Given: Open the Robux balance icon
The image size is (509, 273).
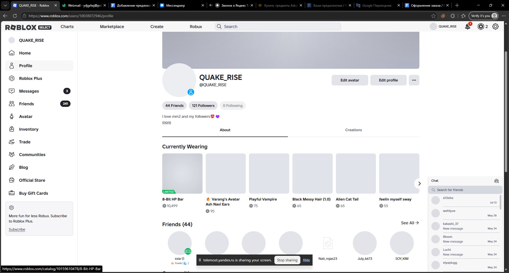Looking at the screenshot, I should (x=481, y=26).
